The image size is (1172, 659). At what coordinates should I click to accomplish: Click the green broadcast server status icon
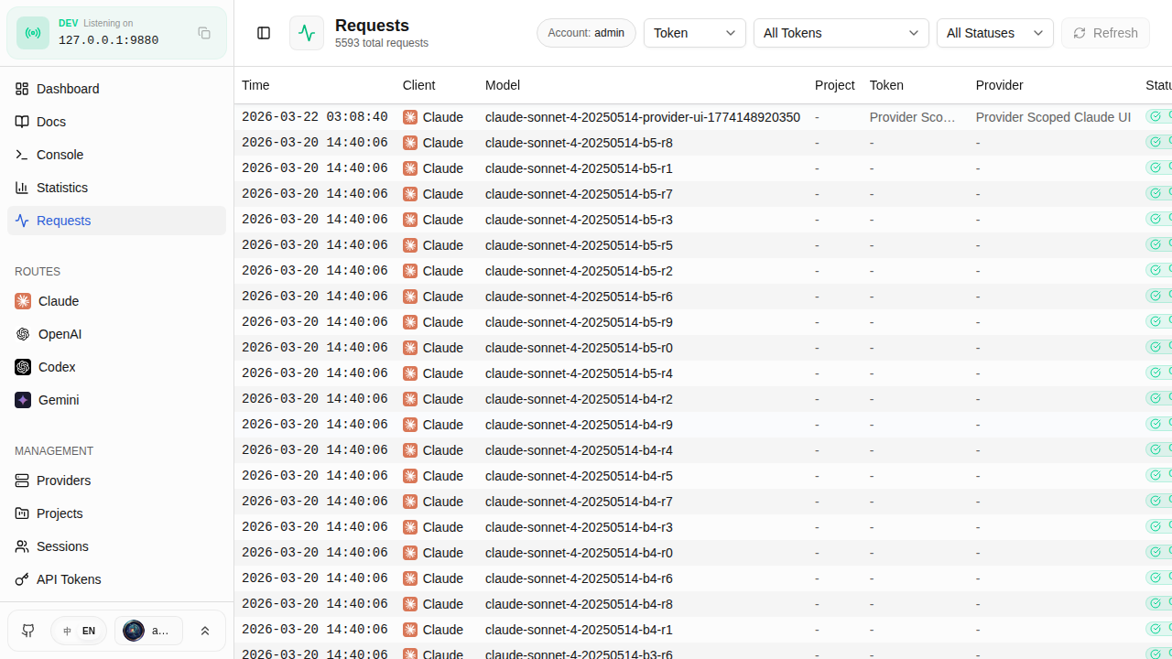(33, 33)
